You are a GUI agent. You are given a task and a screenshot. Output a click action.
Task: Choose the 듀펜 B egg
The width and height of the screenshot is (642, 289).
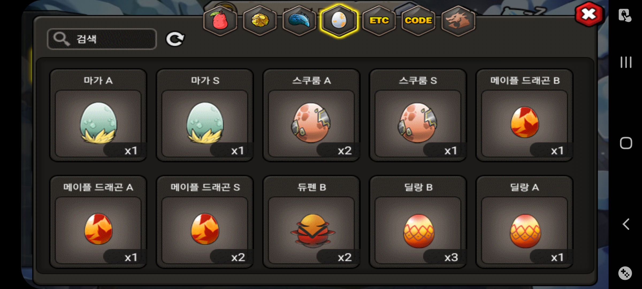(x=311, y=222)
